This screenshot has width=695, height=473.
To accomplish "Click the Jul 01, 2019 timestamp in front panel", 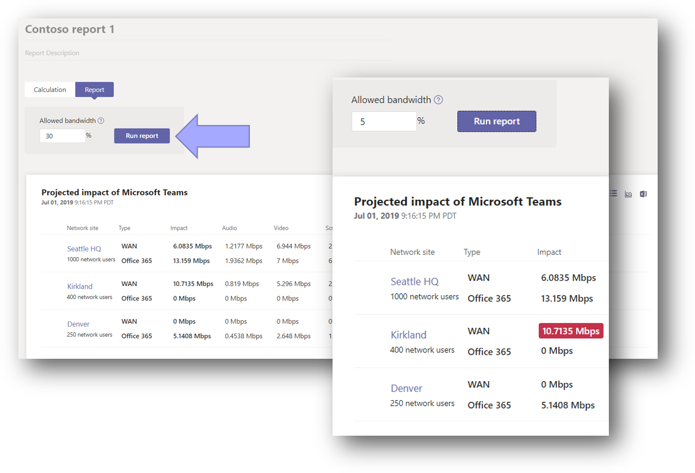I will [405, 216].
